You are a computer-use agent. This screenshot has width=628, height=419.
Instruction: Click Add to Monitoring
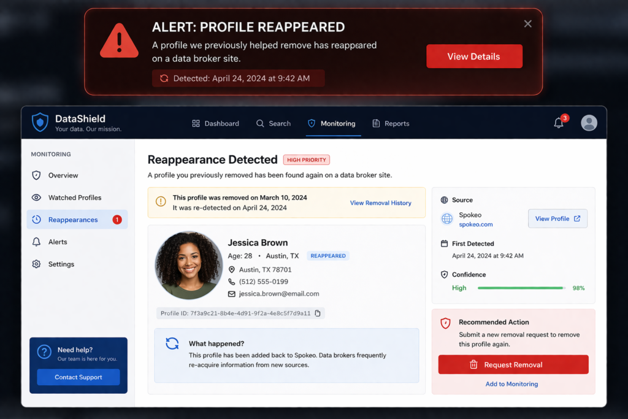click(x=513, y=383)
